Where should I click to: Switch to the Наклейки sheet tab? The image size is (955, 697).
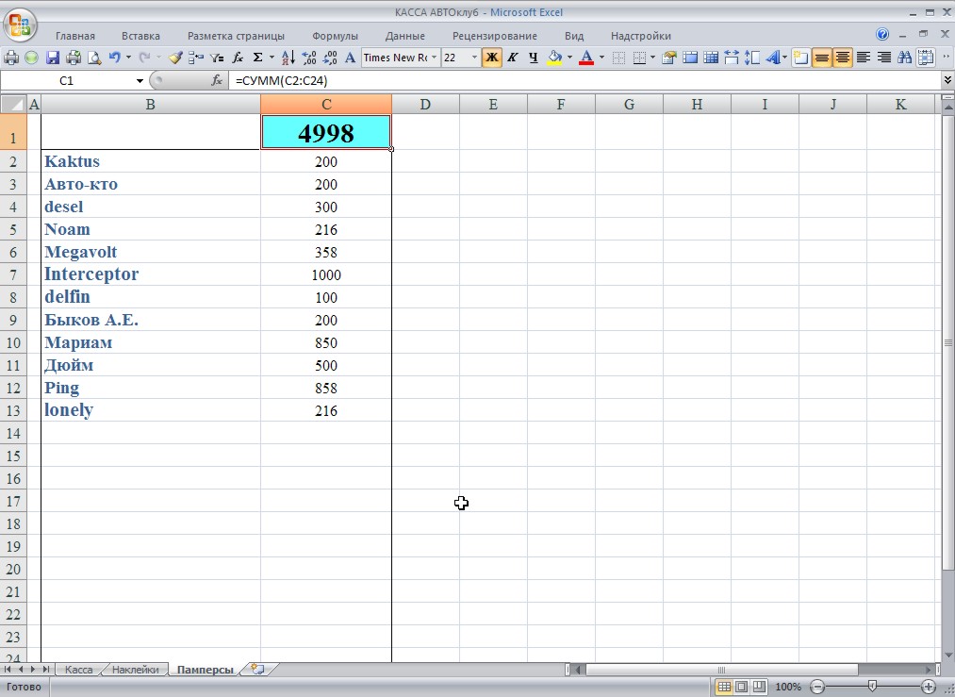click(134, 670)
